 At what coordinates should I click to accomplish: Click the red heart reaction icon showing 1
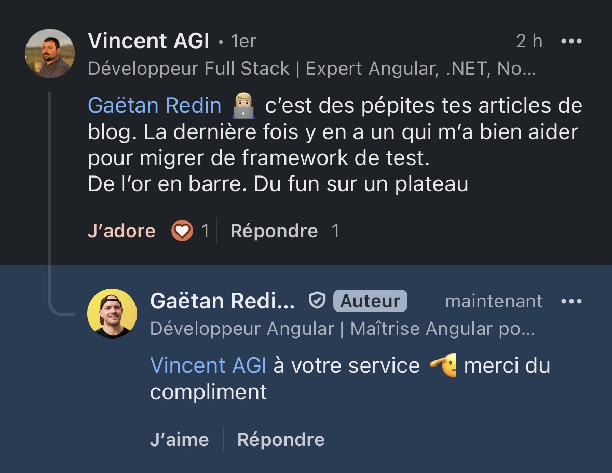coord(181,231)
